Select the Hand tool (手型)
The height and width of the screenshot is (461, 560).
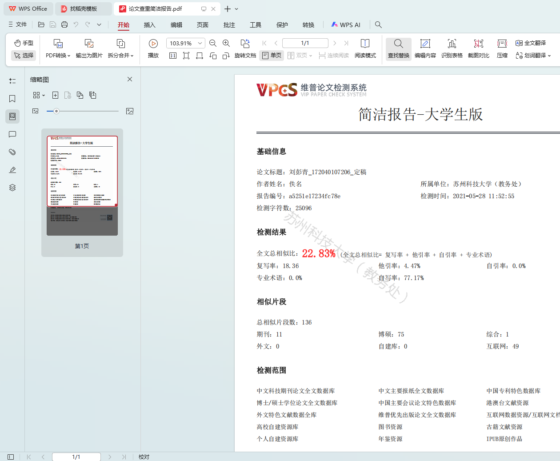[24, 43]
